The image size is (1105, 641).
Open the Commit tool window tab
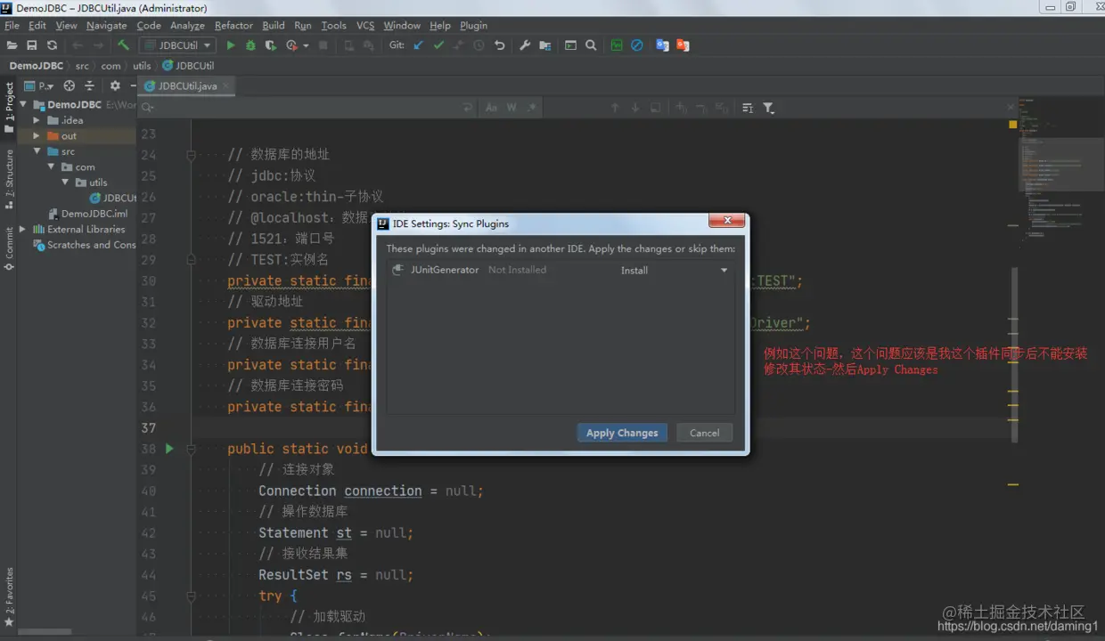click(x=9, y=248)
